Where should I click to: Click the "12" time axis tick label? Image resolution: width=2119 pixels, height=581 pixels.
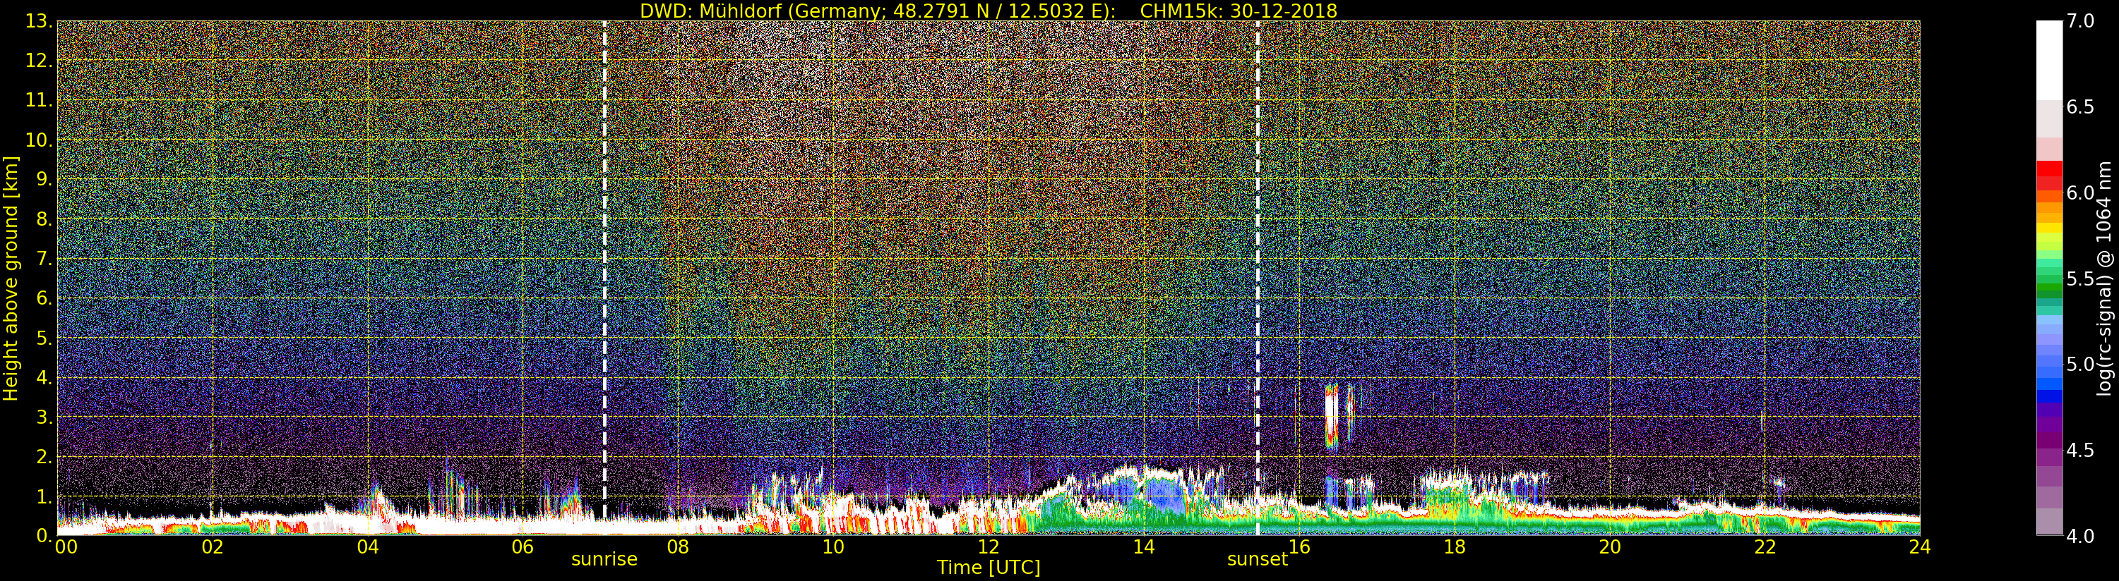click(989, 547)
